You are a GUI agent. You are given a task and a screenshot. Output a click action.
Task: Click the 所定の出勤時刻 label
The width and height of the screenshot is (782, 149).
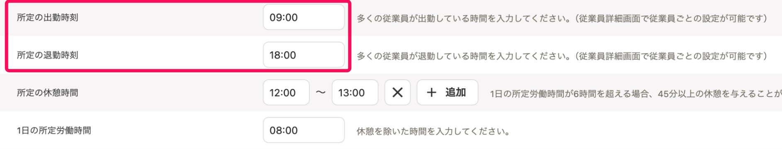pos(47,17)
